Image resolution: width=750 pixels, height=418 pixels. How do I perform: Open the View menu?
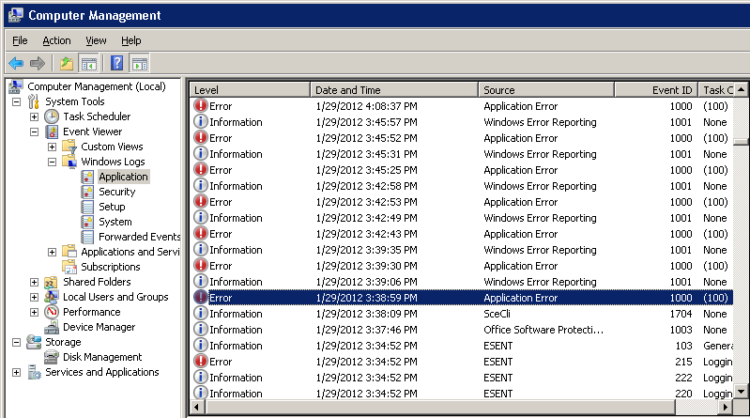[96, 40]
